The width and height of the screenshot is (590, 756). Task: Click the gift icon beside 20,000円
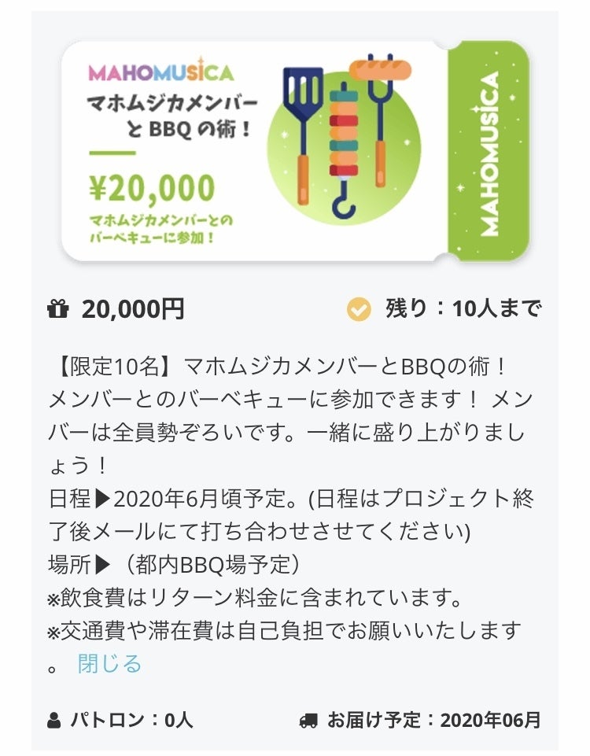[58, 309]
